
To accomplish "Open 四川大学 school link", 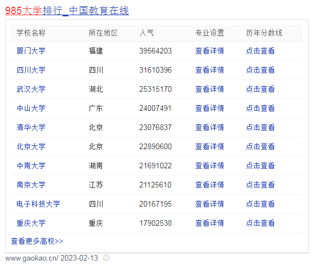I will [31, 70].
